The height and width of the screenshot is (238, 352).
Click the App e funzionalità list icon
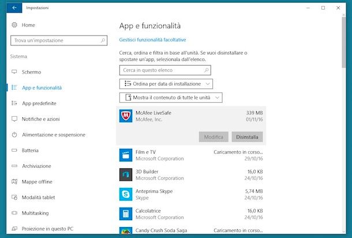pos(14,87)
